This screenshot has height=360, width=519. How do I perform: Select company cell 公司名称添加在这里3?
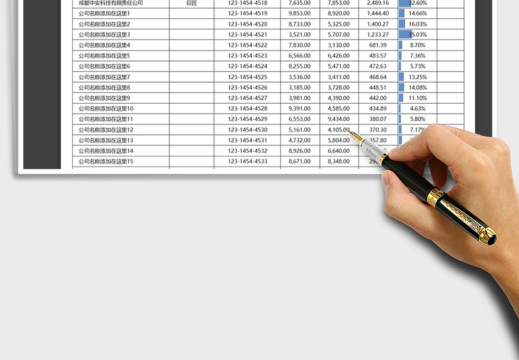[x=121, y=35]
